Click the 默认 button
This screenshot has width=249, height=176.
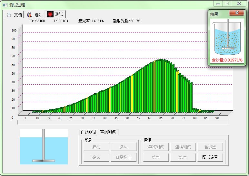coord(123,147)
